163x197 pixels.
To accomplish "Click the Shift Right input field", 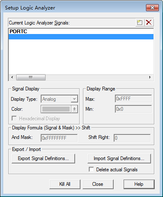I will [x=132, y=138].
